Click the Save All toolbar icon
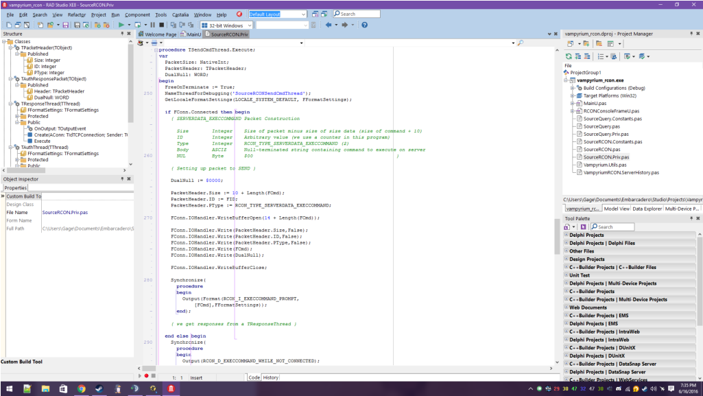 pos(77,25)
